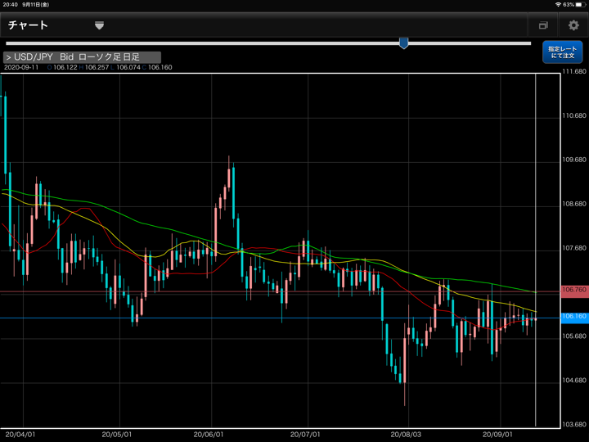Click the チャート title label

(28, 25)
